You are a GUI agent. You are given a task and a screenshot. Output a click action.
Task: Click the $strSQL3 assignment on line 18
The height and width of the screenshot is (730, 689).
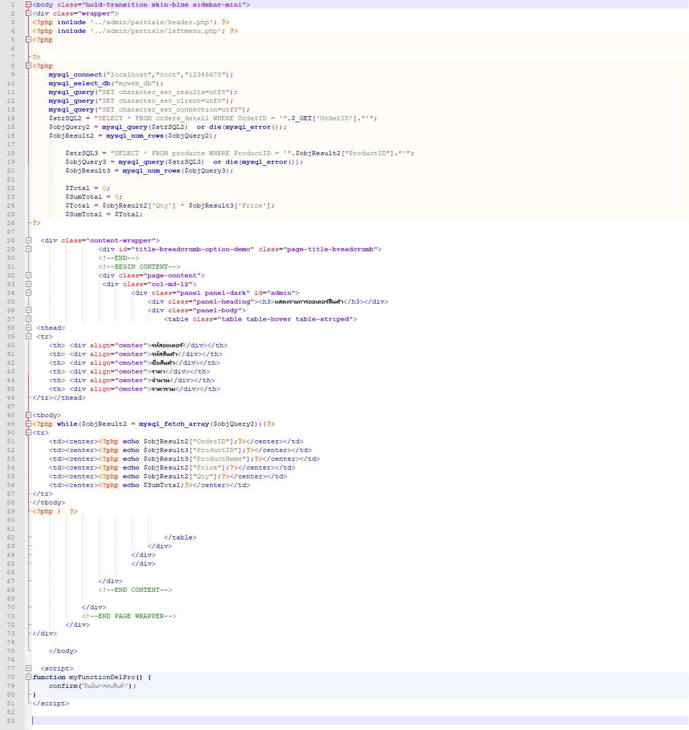tap(240, 153)
